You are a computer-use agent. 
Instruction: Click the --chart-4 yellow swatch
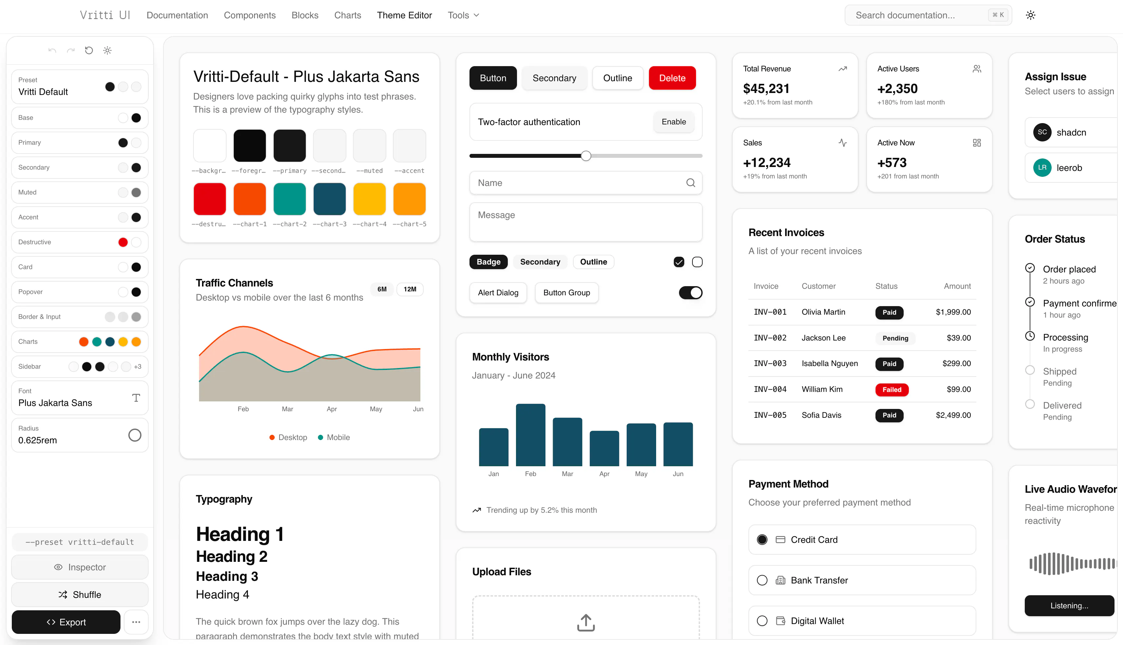coord(369,199)
